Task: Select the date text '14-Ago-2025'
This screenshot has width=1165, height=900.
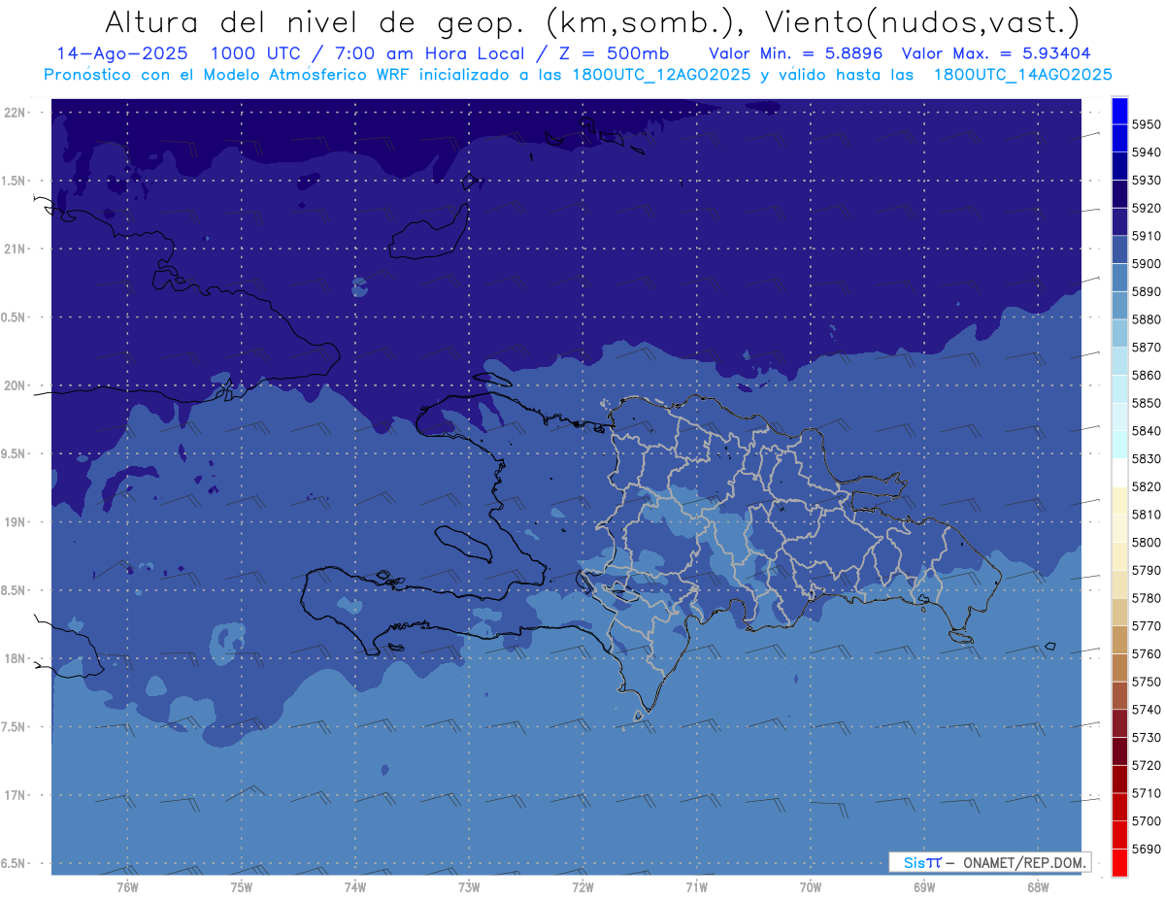Action: point(120,53)
